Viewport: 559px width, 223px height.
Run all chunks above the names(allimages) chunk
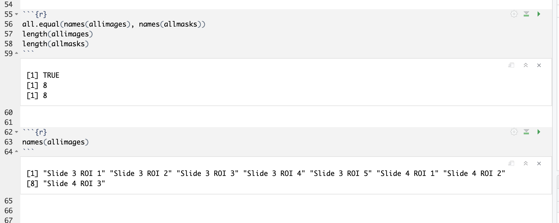526,132
